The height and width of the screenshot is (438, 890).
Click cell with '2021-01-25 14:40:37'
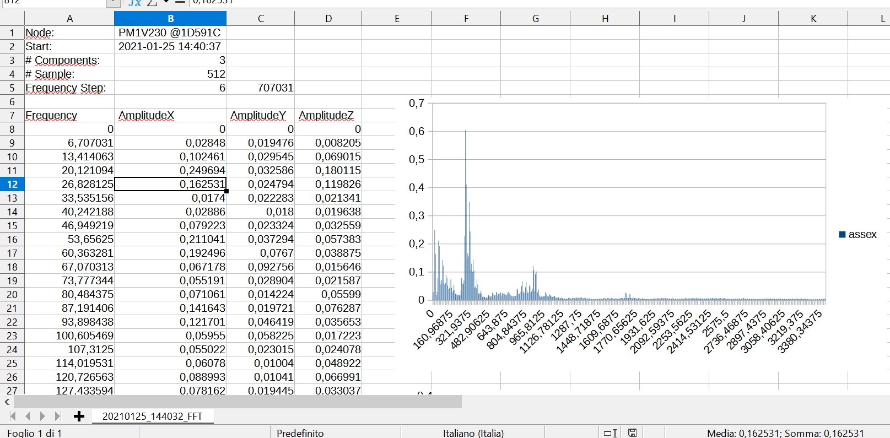170,46
